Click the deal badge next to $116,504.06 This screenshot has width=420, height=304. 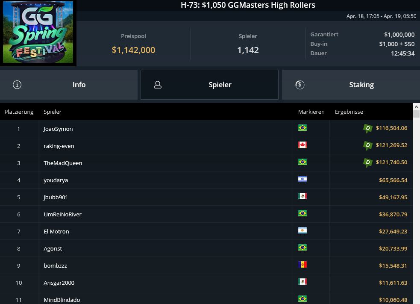[x=368, y=128]
